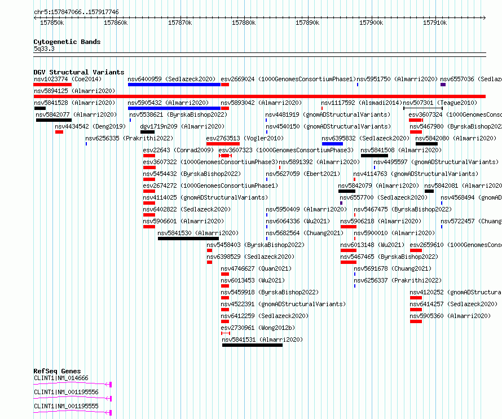Click the blue nsv6395832 variant bar
This screenshot has height=419, width=502.
(332, 144)
